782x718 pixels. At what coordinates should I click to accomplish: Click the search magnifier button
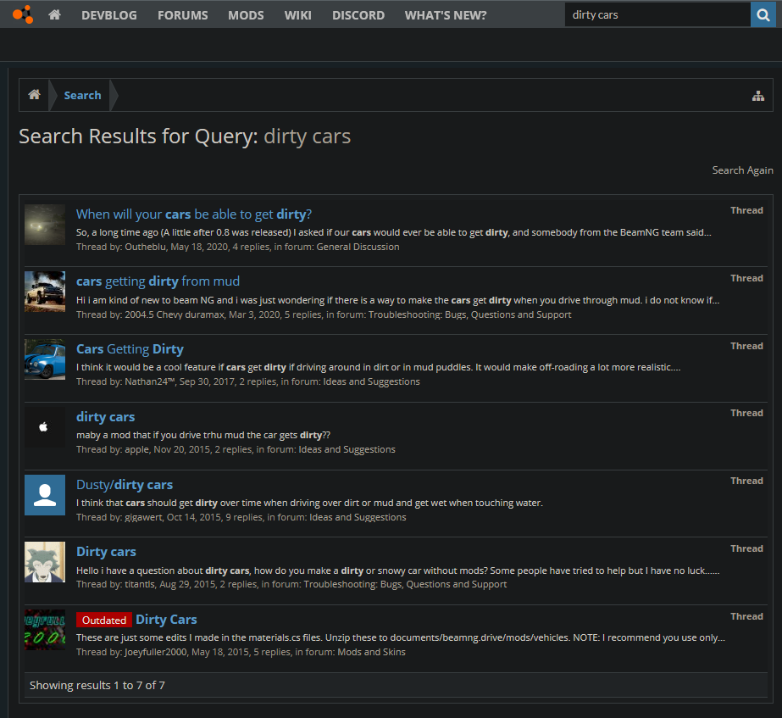point(763,15)
